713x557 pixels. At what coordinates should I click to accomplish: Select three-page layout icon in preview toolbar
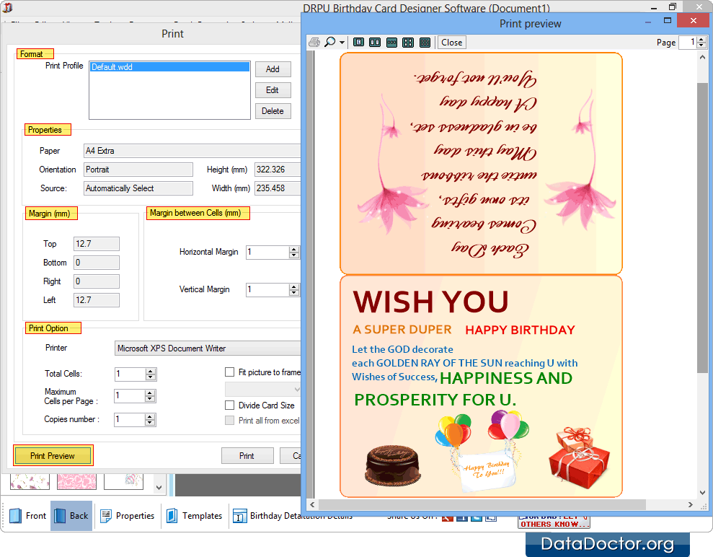tap(391, 43)
